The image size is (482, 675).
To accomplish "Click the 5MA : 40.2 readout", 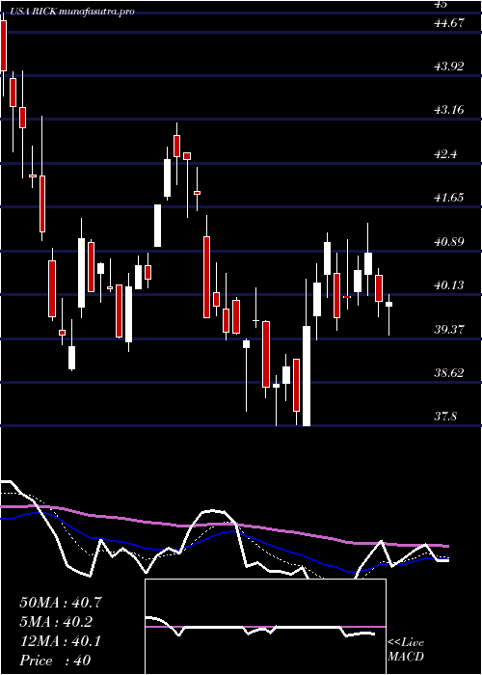I will point(56,622).
